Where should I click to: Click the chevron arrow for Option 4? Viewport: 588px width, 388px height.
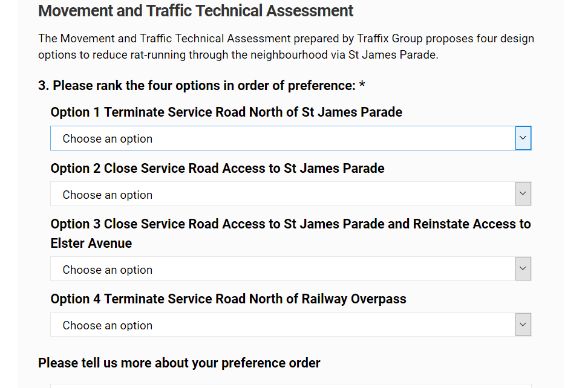click(x=523, y=325)
